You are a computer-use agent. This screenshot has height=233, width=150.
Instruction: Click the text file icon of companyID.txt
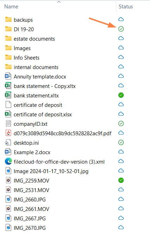(8, 124)
